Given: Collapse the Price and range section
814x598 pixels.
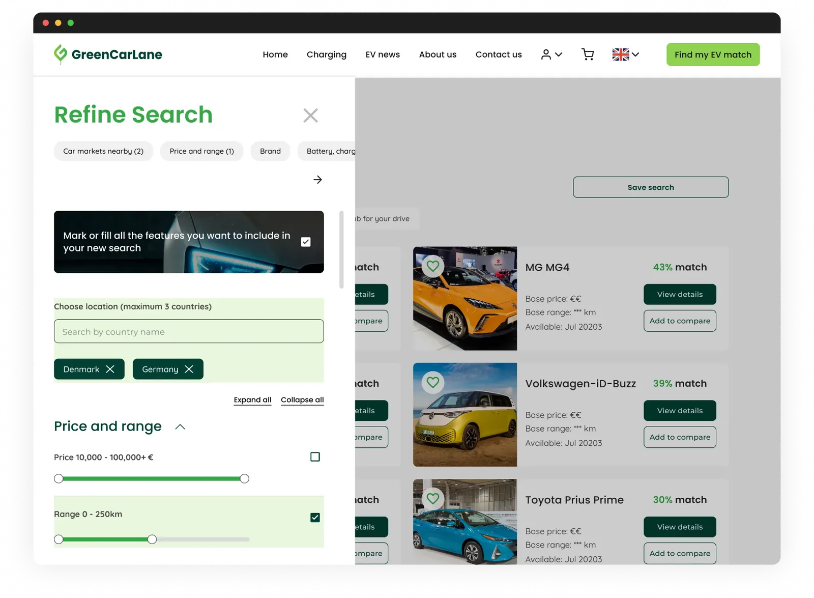Looking at the screenshot, I should pos(180,427).
